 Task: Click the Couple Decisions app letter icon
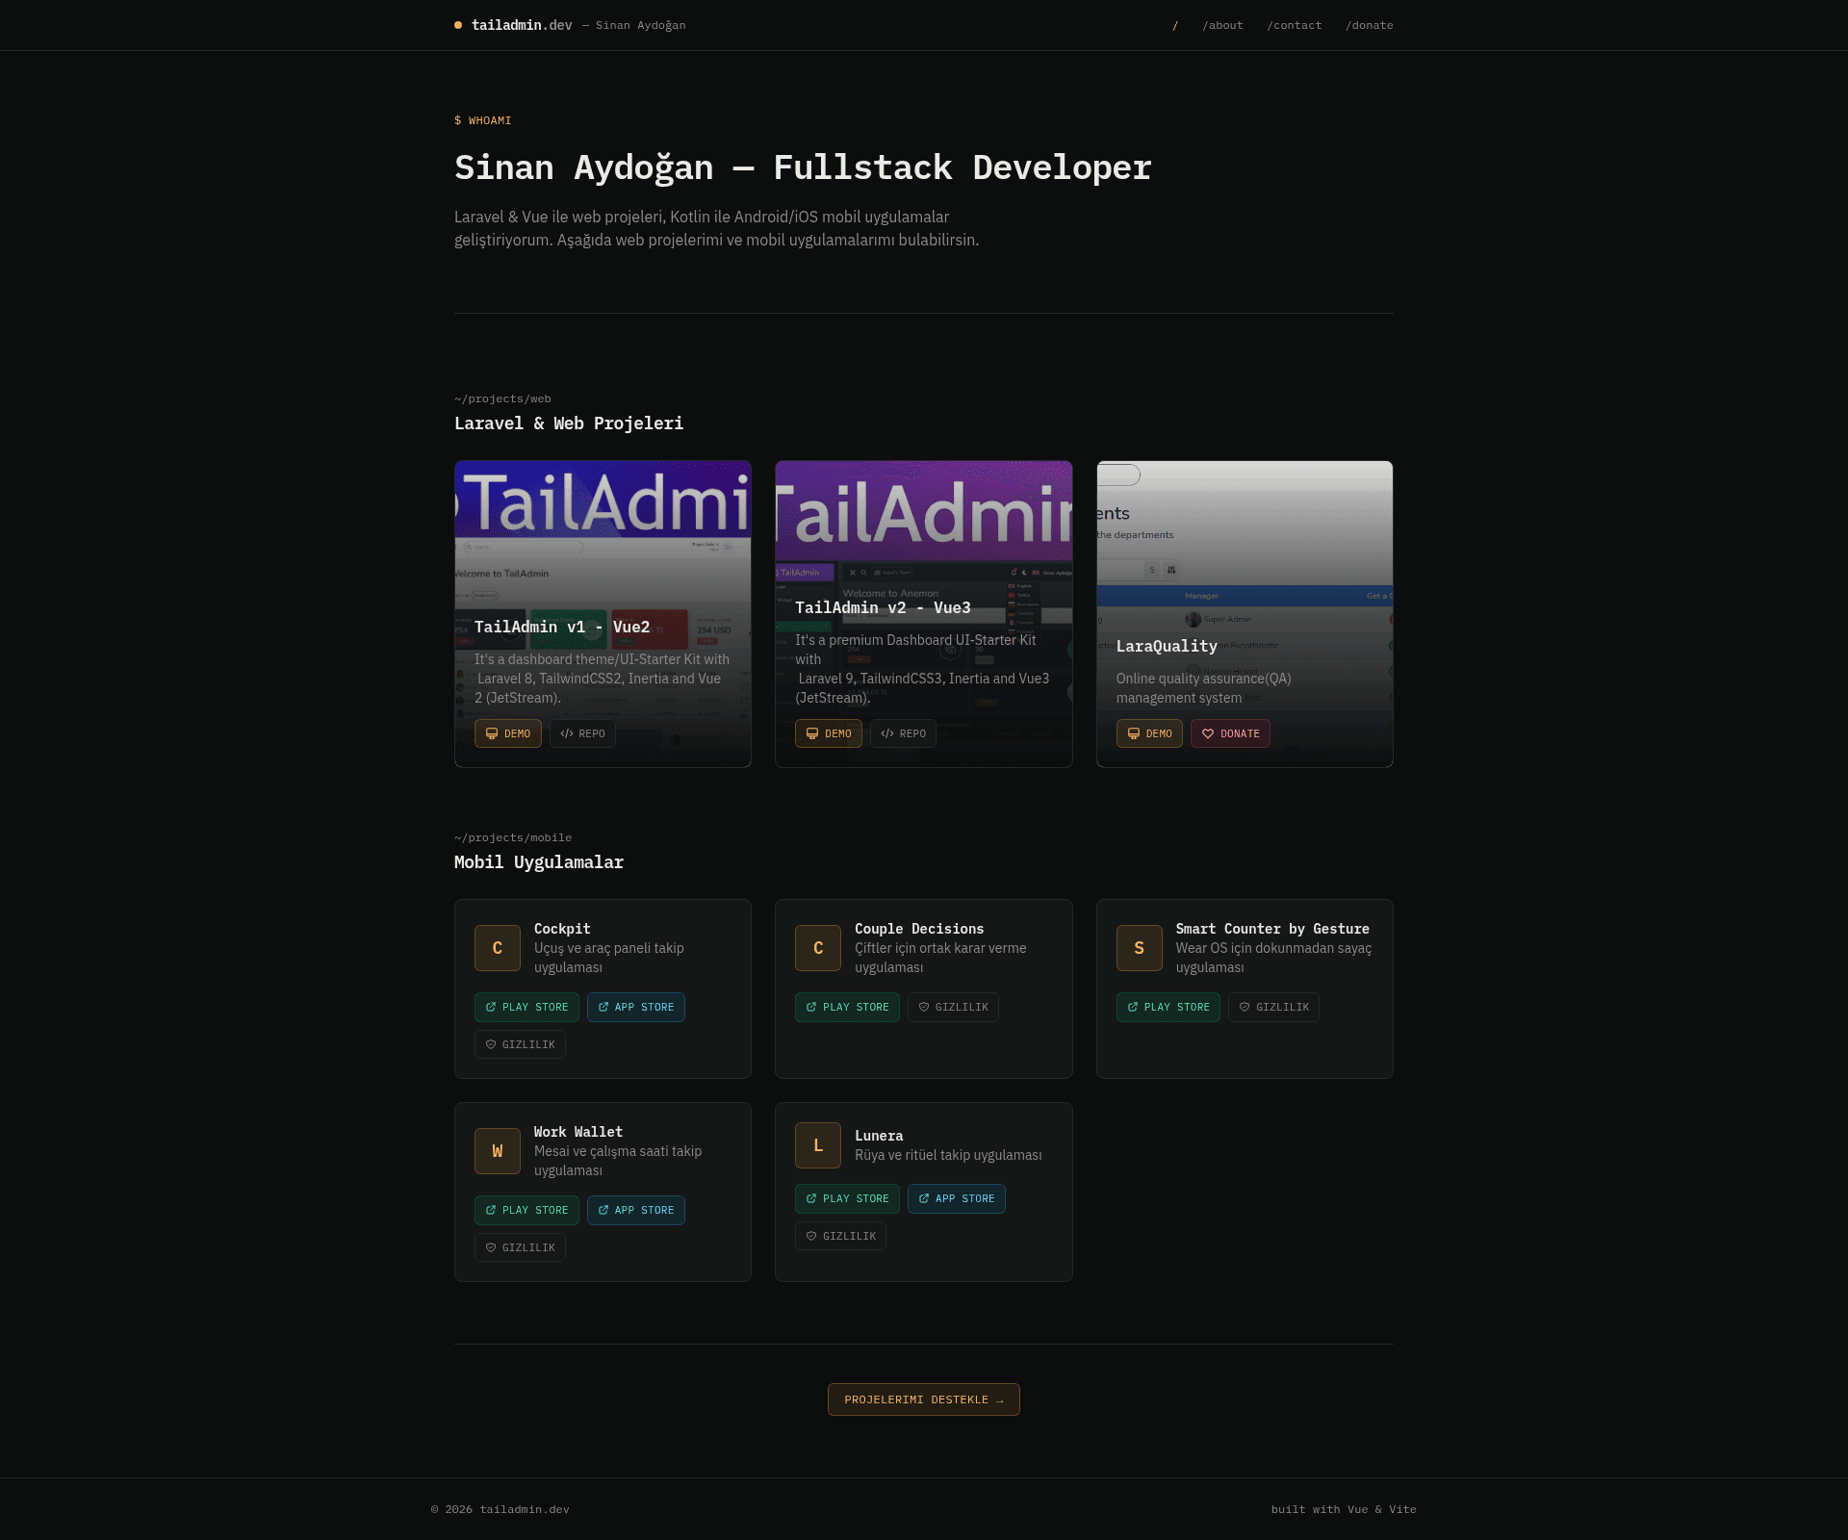(x=818, y=948)
